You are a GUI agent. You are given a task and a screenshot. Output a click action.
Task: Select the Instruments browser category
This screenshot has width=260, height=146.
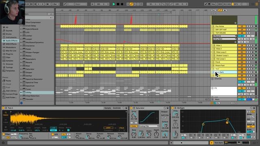[11, 37]
